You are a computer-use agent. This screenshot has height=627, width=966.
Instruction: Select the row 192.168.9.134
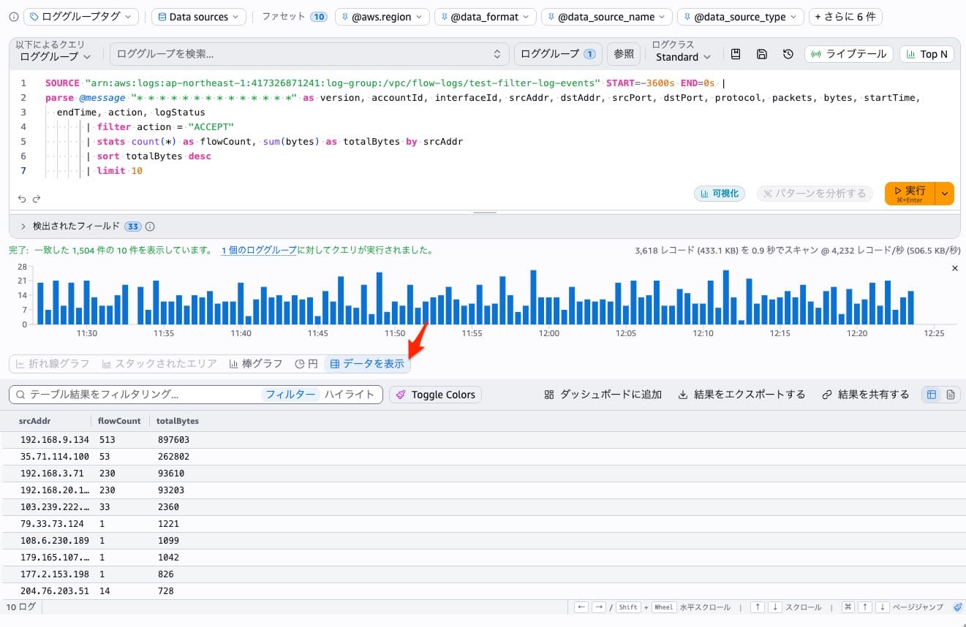(x=483, y=440)
